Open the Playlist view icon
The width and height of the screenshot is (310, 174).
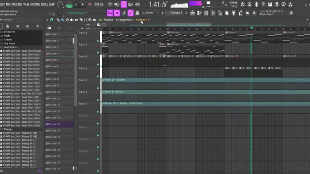192,13
